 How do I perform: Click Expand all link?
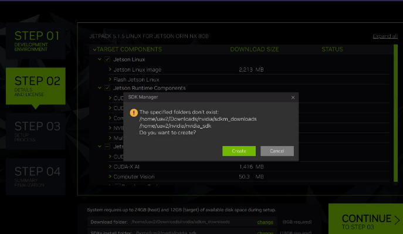pos(385,36)
